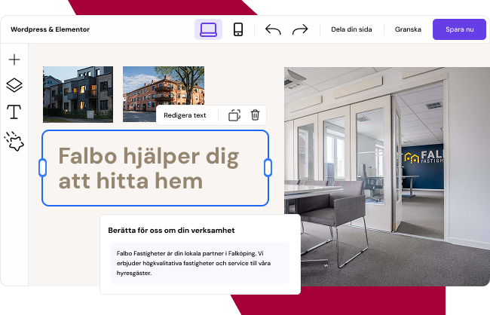This screenshot has height=315, width=490.
Task: Open Dela din sida option
Action: [352, 29]
